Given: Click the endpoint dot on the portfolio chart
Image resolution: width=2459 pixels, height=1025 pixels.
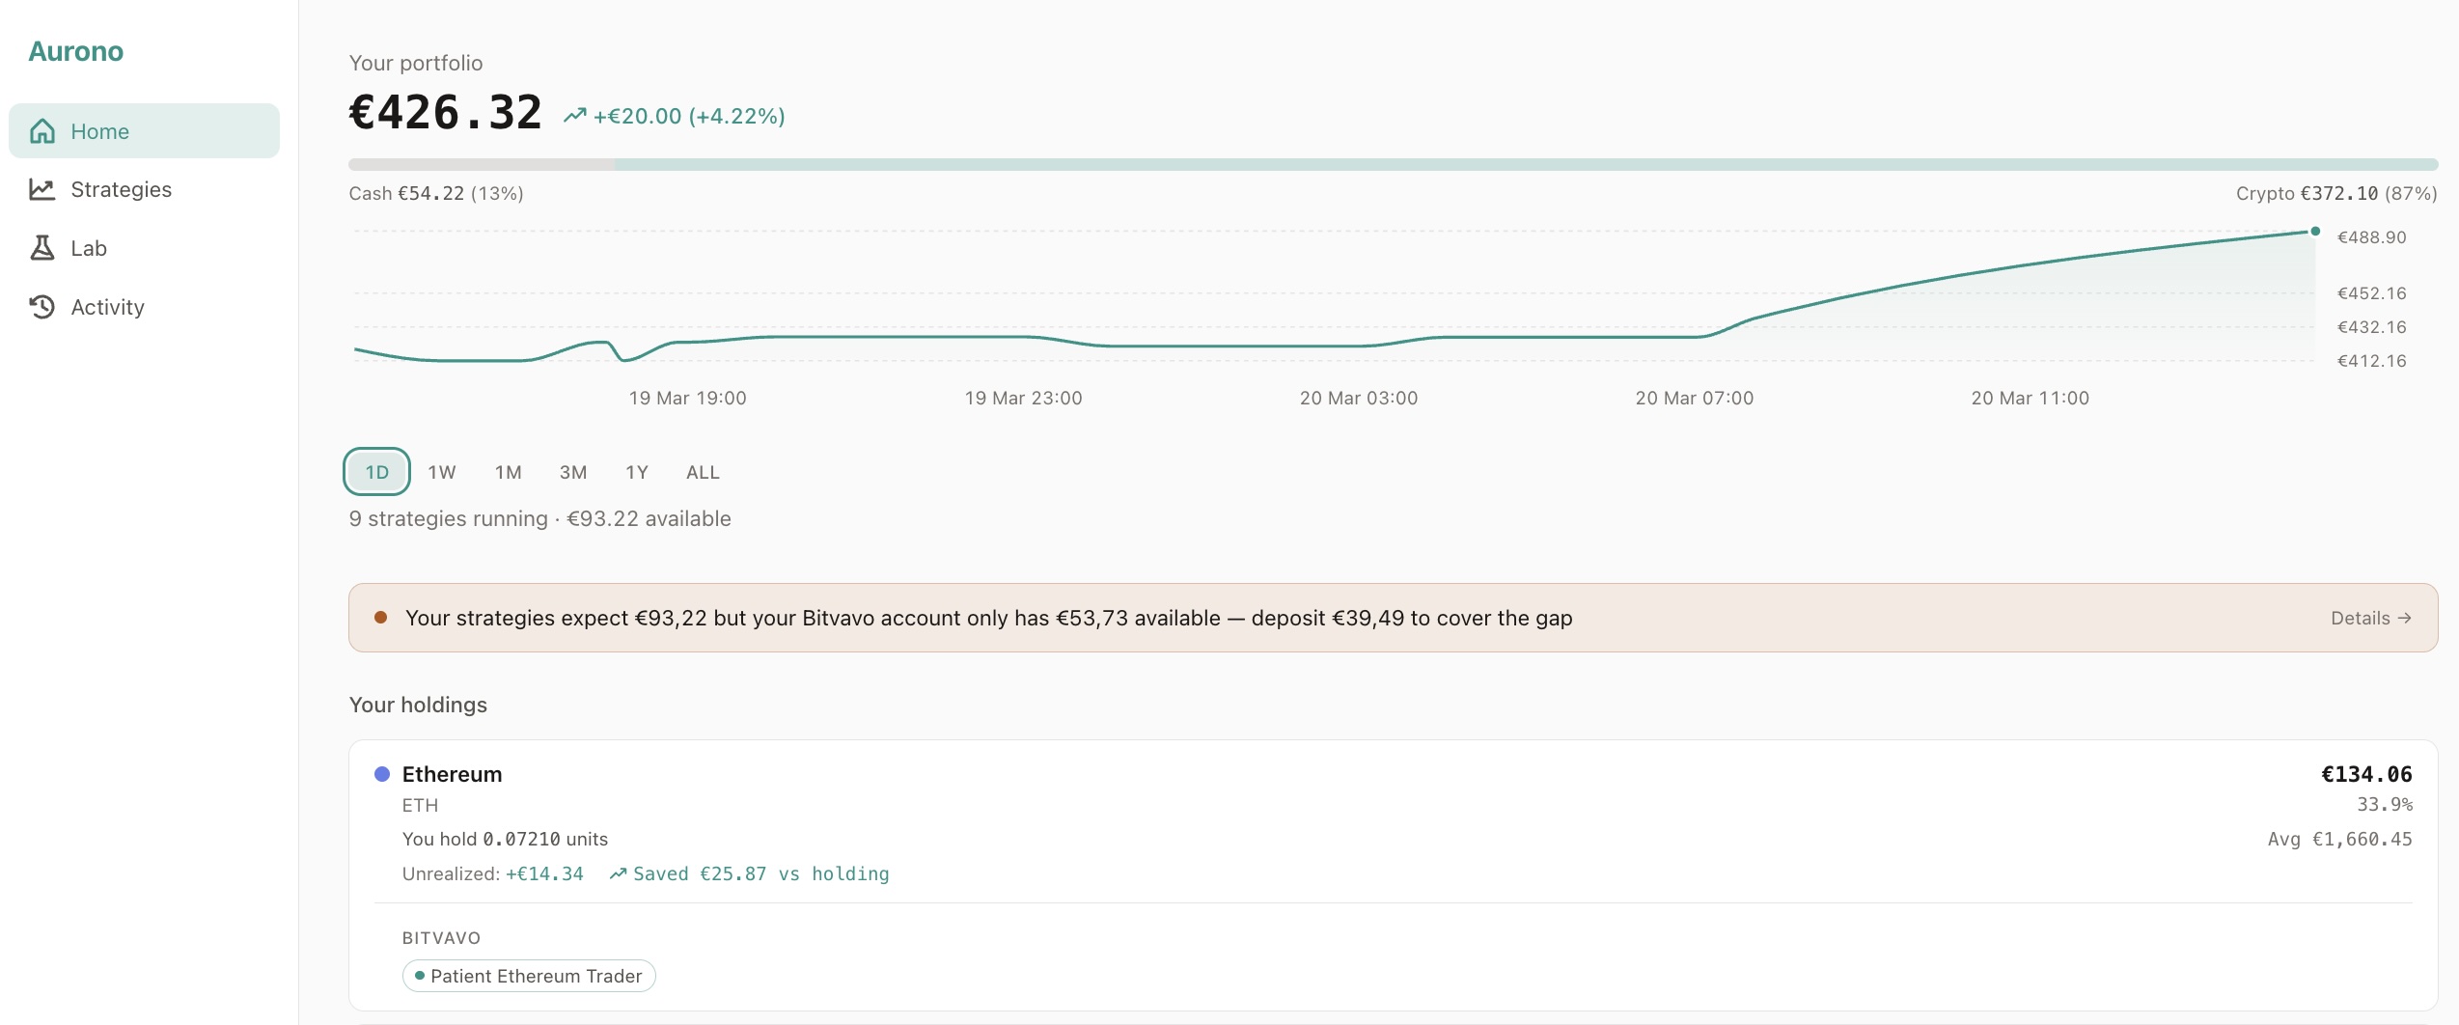Looking at the screenshot, I should [2314, 231].
